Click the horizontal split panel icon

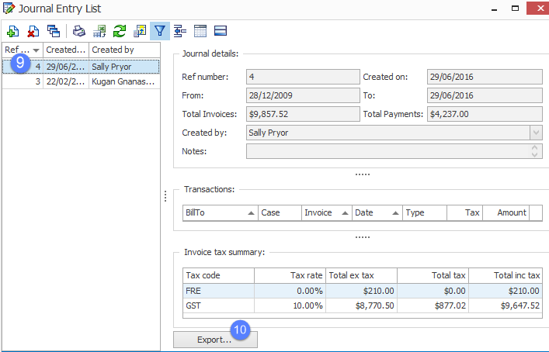(221, 31)
